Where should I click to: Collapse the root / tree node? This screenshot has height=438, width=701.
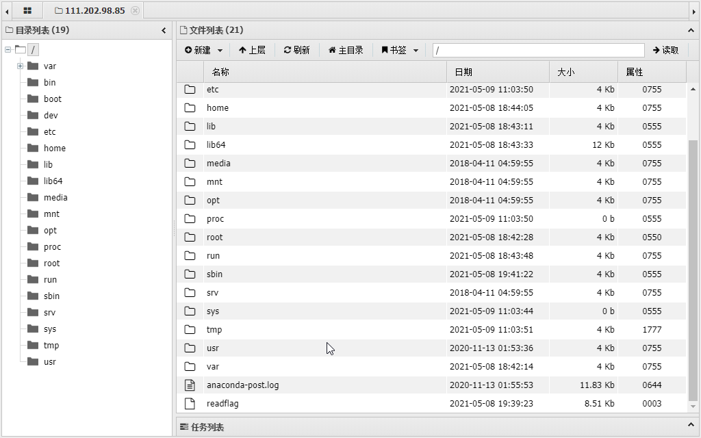coord(8,49)
